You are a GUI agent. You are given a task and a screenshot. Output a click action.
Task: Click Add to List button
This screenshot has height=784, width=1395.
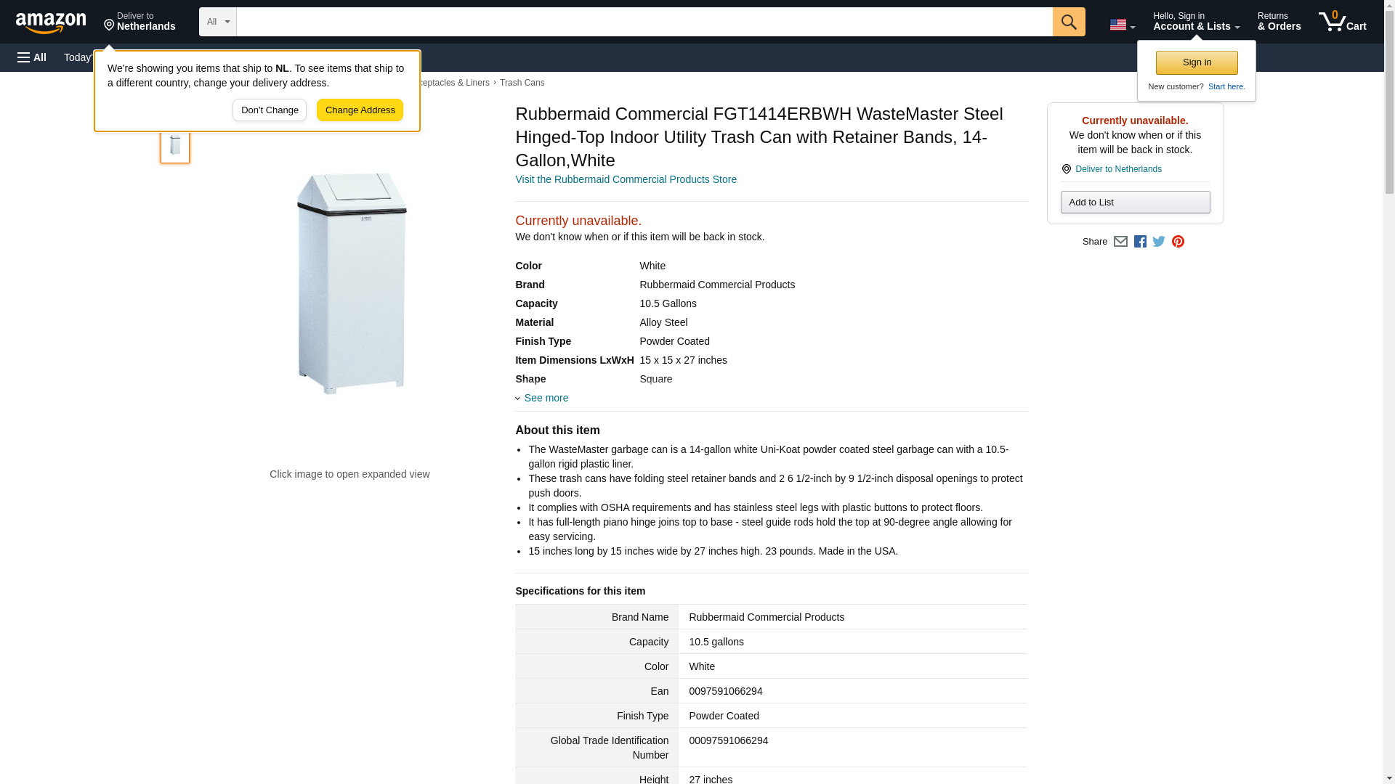point(1134,203)
